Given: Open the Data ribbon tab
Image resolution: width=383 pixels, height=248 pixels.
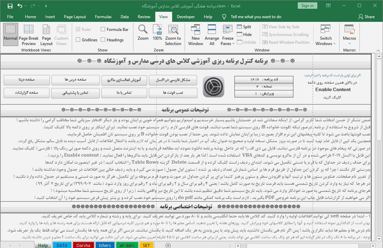Looking at the screenshot, I should click(125, 17).
